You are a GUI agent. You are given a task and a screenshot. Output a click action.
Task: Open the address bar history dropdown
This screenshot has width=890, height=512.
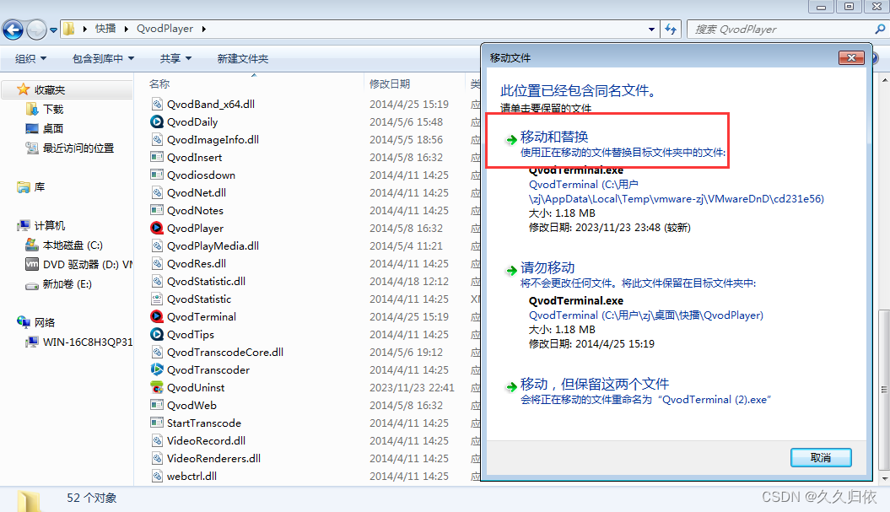tap(651, 29)
